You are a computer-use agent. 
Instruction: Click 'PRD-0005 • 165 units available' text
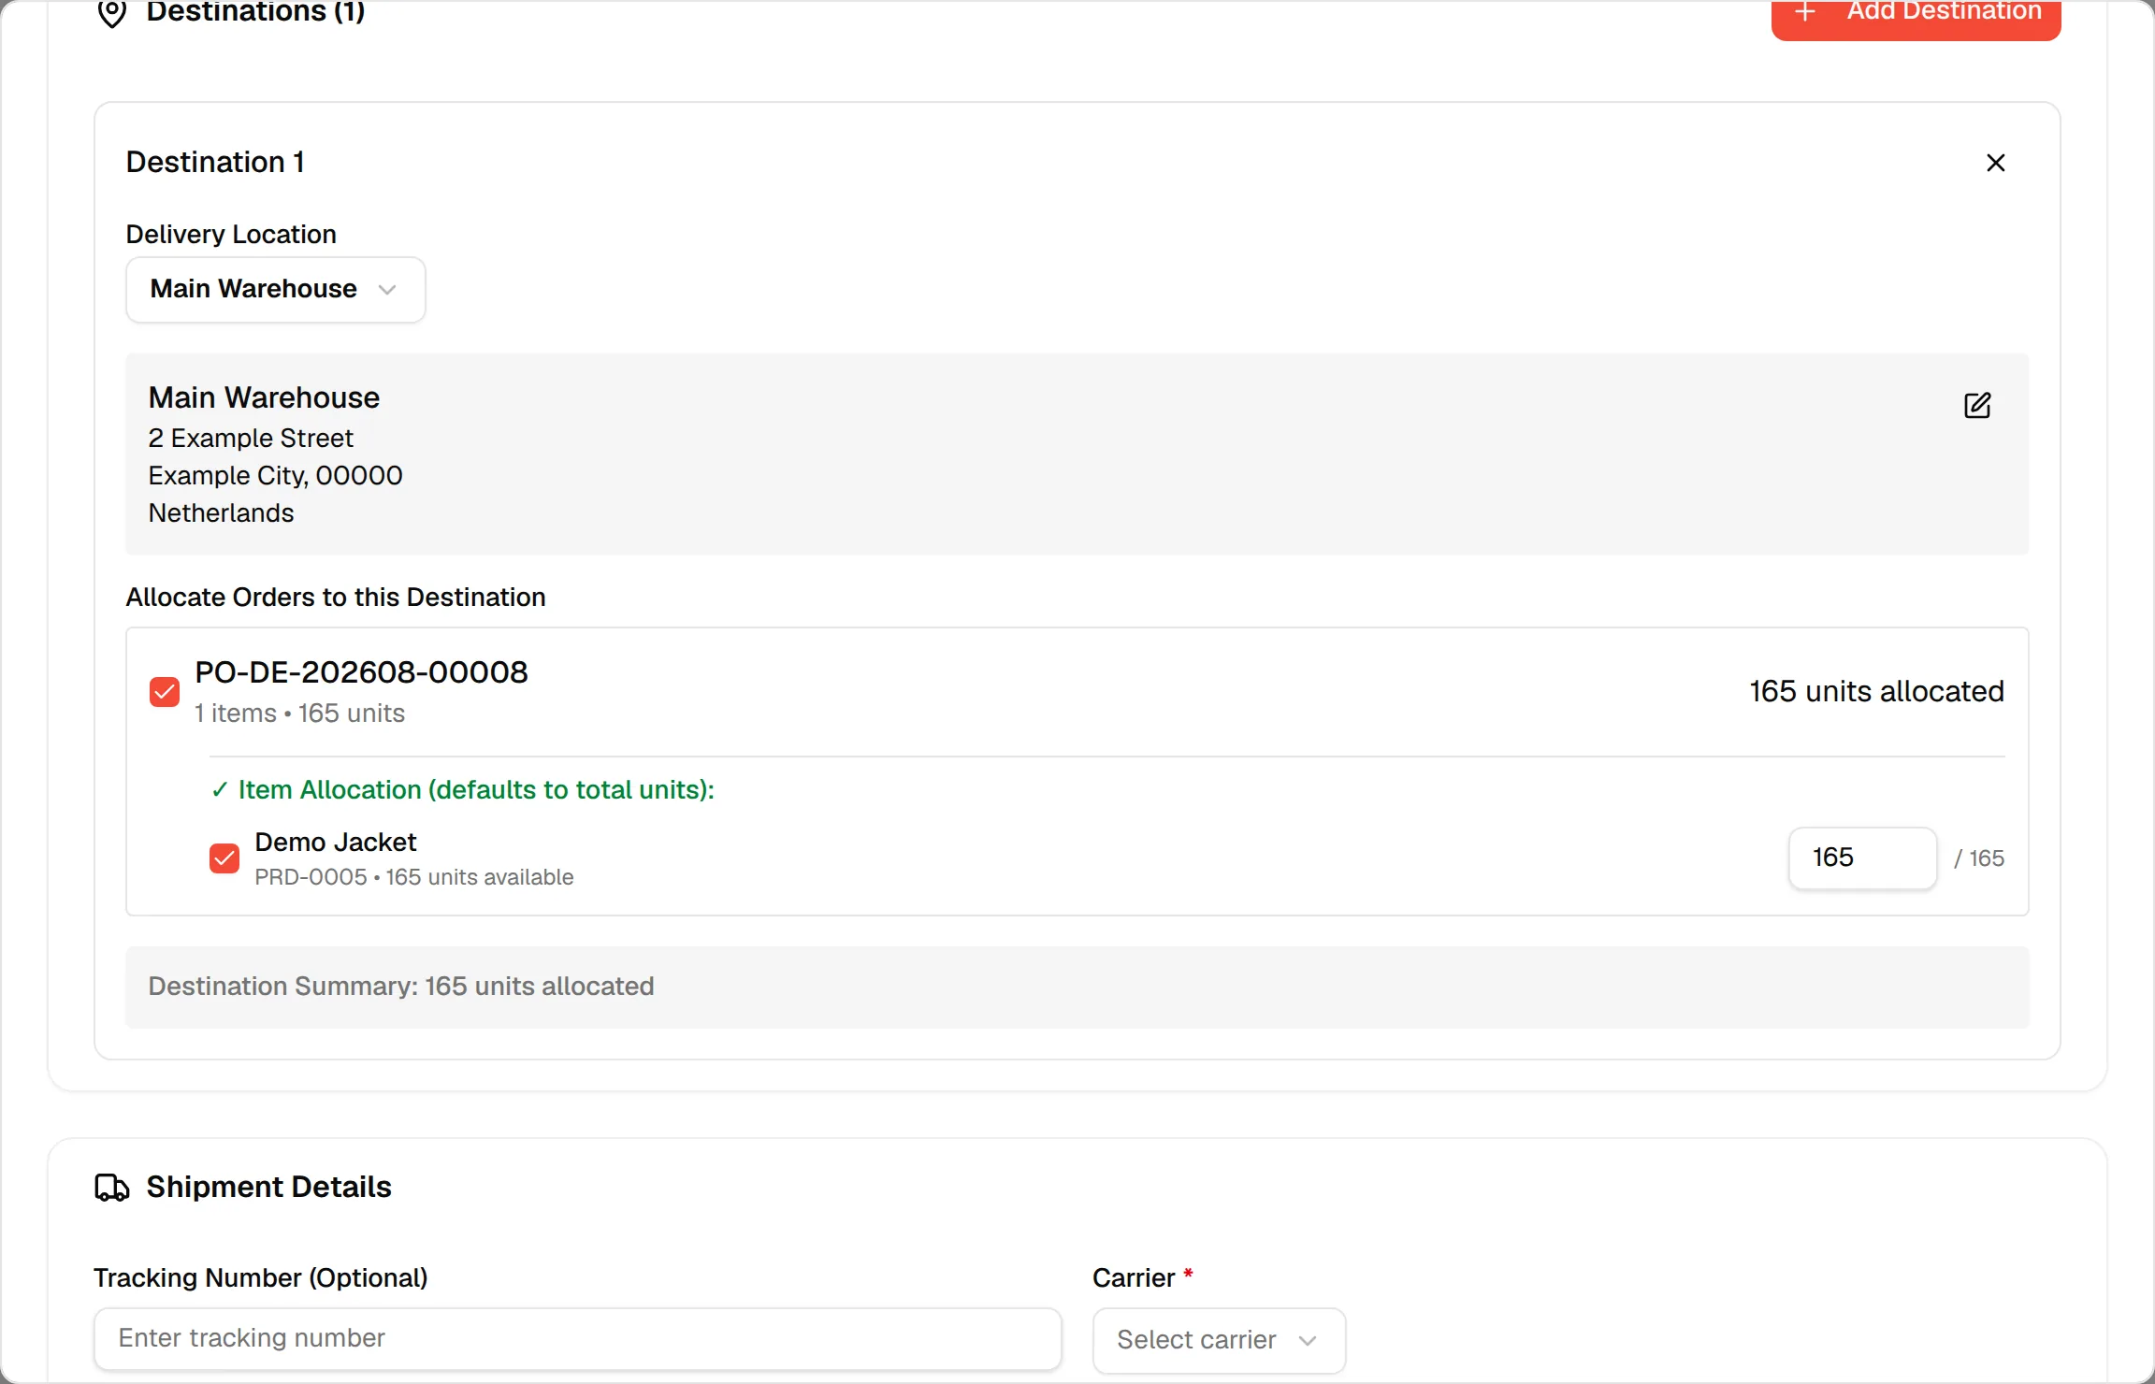(414, 877)
